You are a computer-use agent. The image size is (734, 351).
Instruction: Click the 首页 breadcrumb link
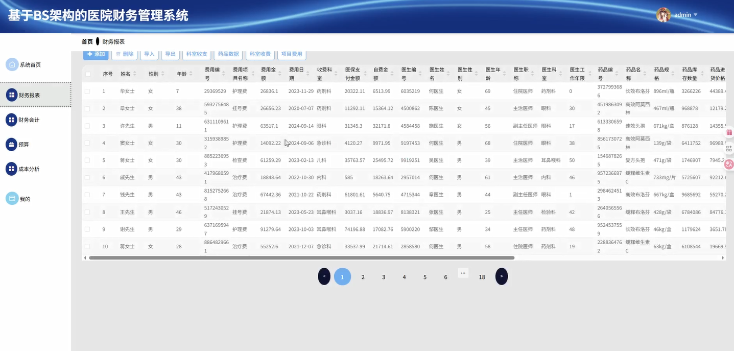click(87, 41)
